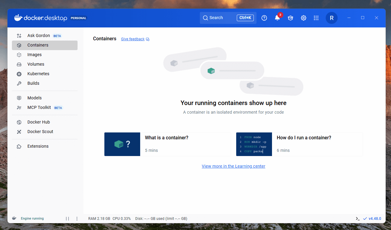Click View more in the Learning center link
Viewport: 391px width, 230px height.
234,166
